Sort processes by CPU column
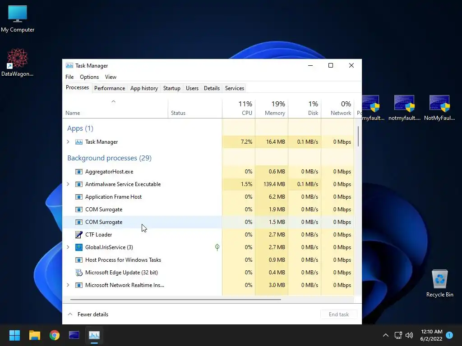 (x=239, y=109)
